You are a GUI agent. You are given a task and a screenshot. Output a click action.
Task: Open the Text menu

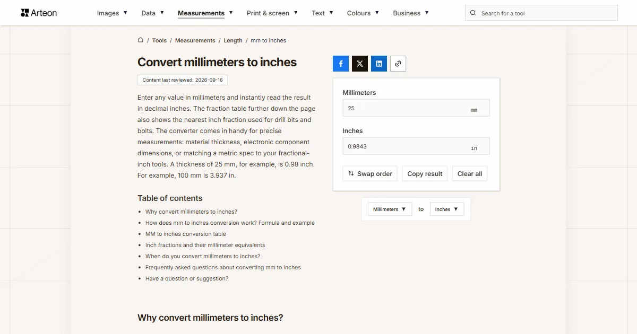pos(322,13)
